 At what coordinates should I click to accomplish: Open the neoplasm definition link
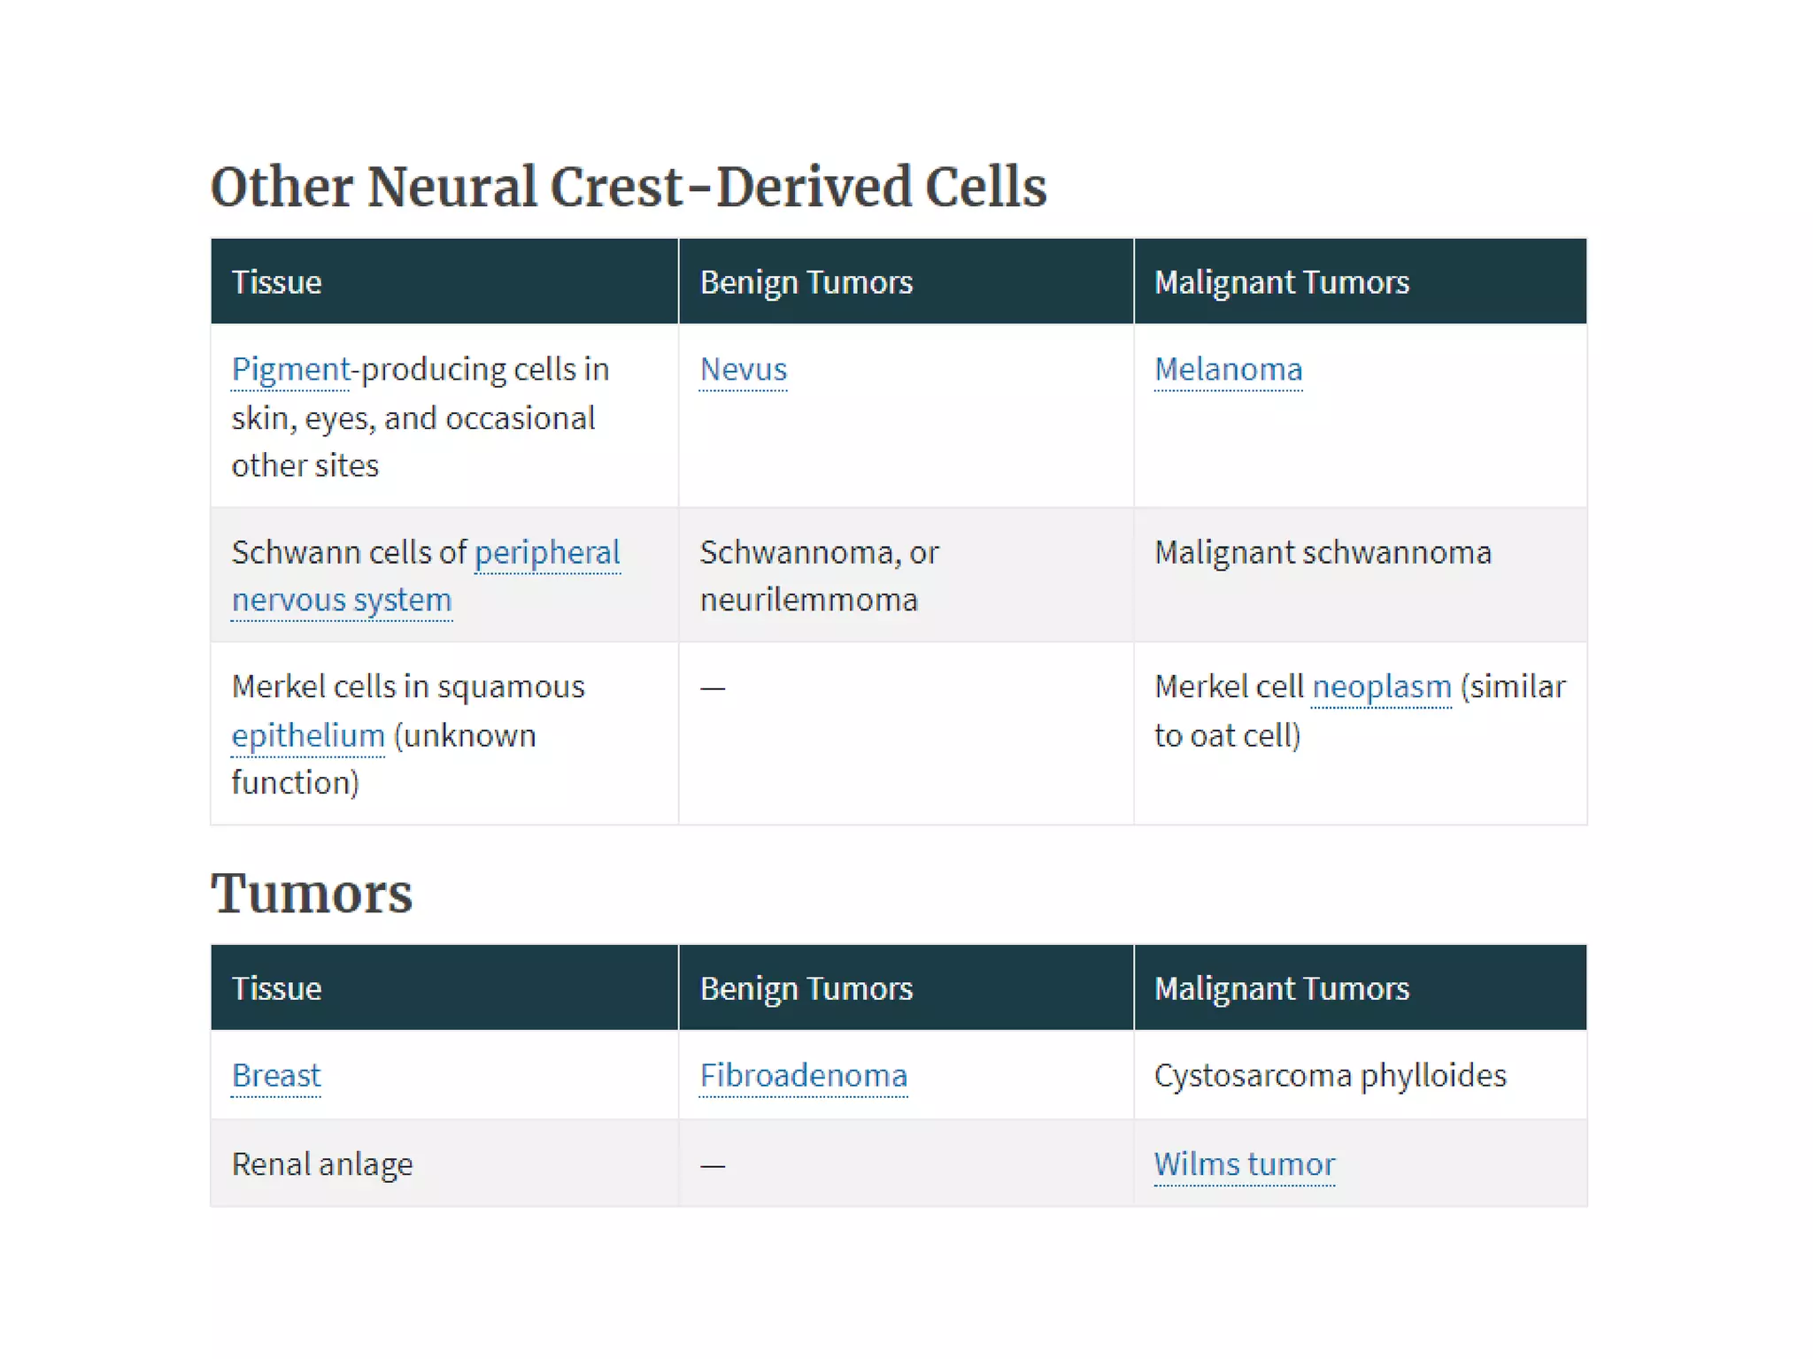(1381, 687)
